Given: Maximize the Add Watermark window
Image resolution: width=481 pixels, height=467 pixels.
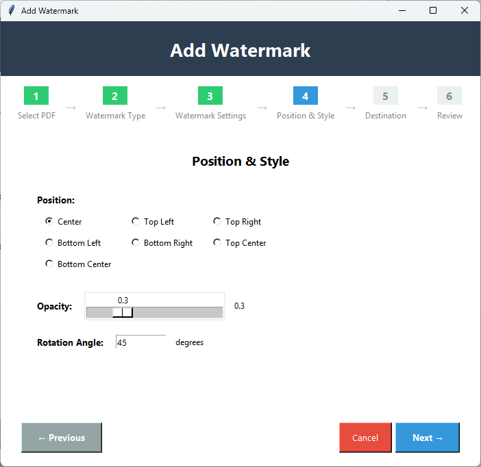Looking at the screenshot, I should [x=433, y=10].
